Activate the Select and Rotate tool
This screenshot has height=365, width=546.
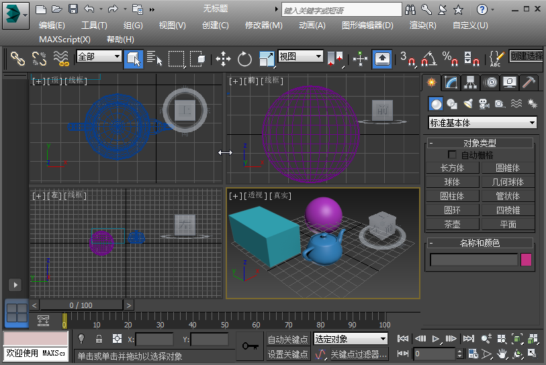[244, 59]
